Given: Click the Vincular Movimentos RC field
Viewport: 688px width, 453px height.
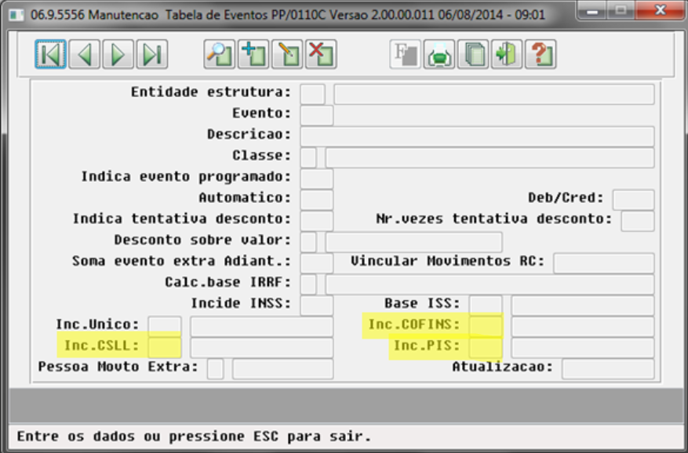Looking at the screenshot, I should (x=604, y=263).
